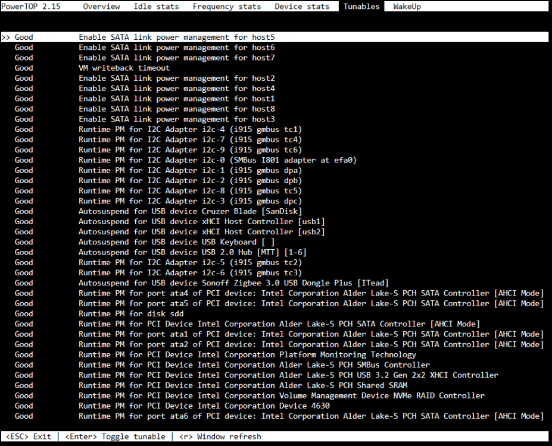This screenshot has height=446, width=552.
Task: Select the SATA link power management host6 row
Action: coord(275,48)
